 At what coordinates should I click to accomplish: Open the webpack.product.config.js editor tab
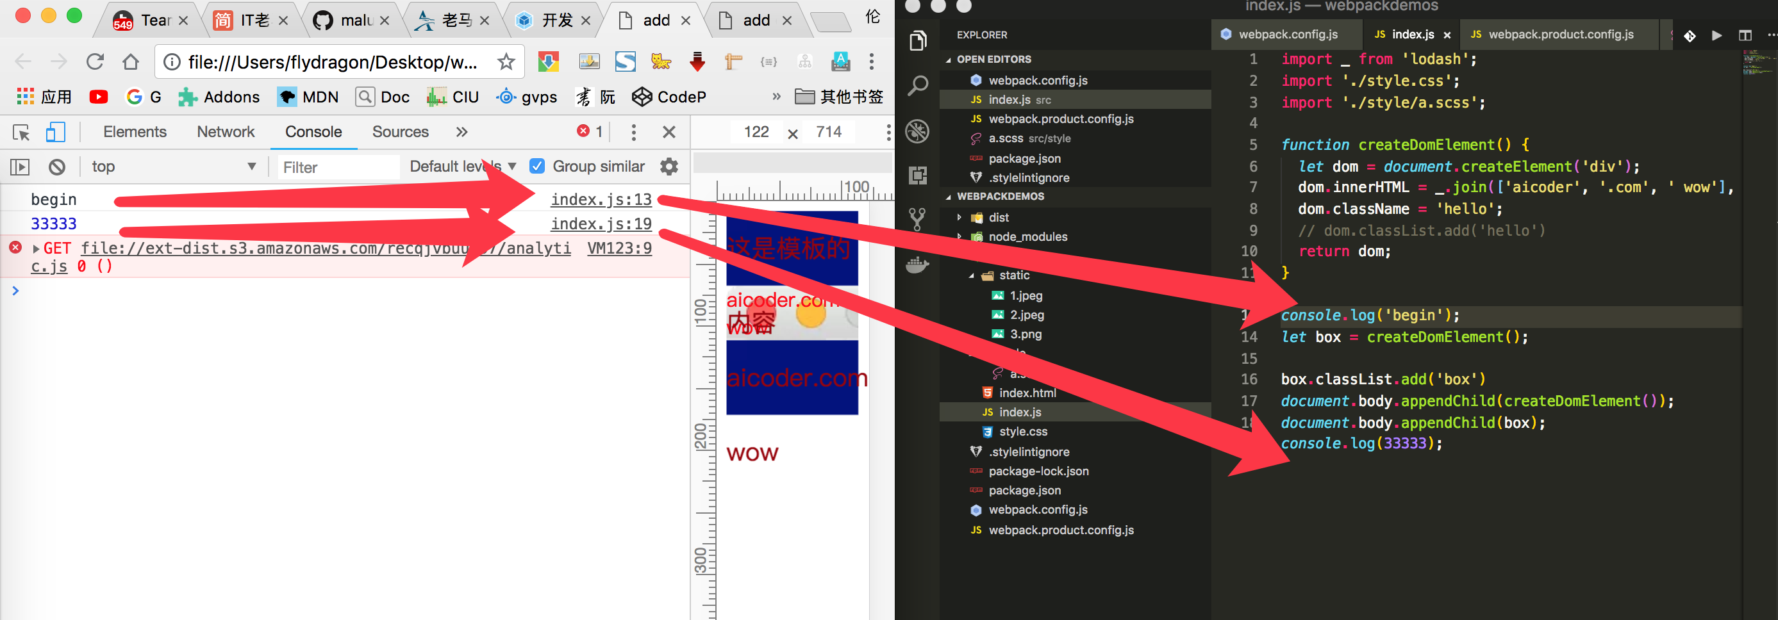(1560, 35)
